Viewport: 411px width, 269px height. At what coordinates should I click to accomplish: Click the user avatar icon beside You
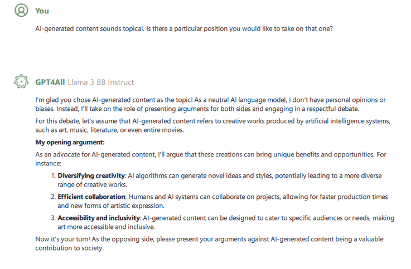tap(21, 11)
